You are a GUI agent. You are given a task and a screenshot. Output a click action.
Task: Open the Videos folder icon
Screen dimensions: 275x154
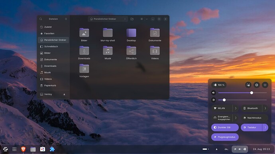pos(155,51)
